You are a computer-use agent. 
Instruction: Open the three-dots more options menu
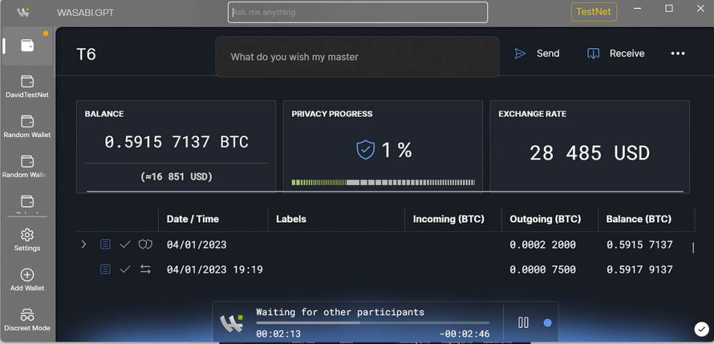tap(678, 54)
